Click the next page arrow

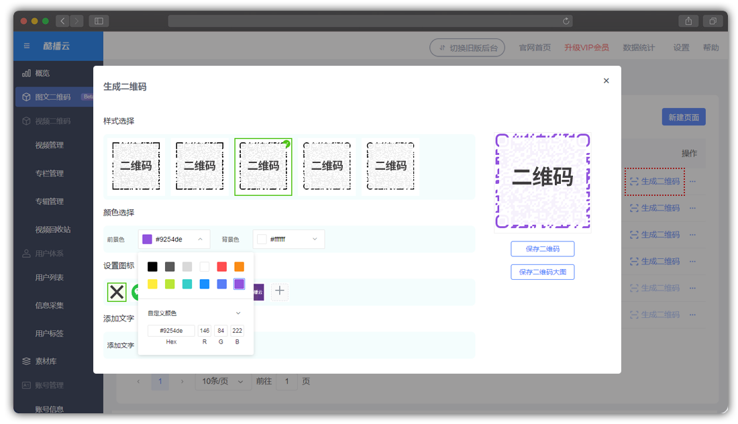[182, 381]
